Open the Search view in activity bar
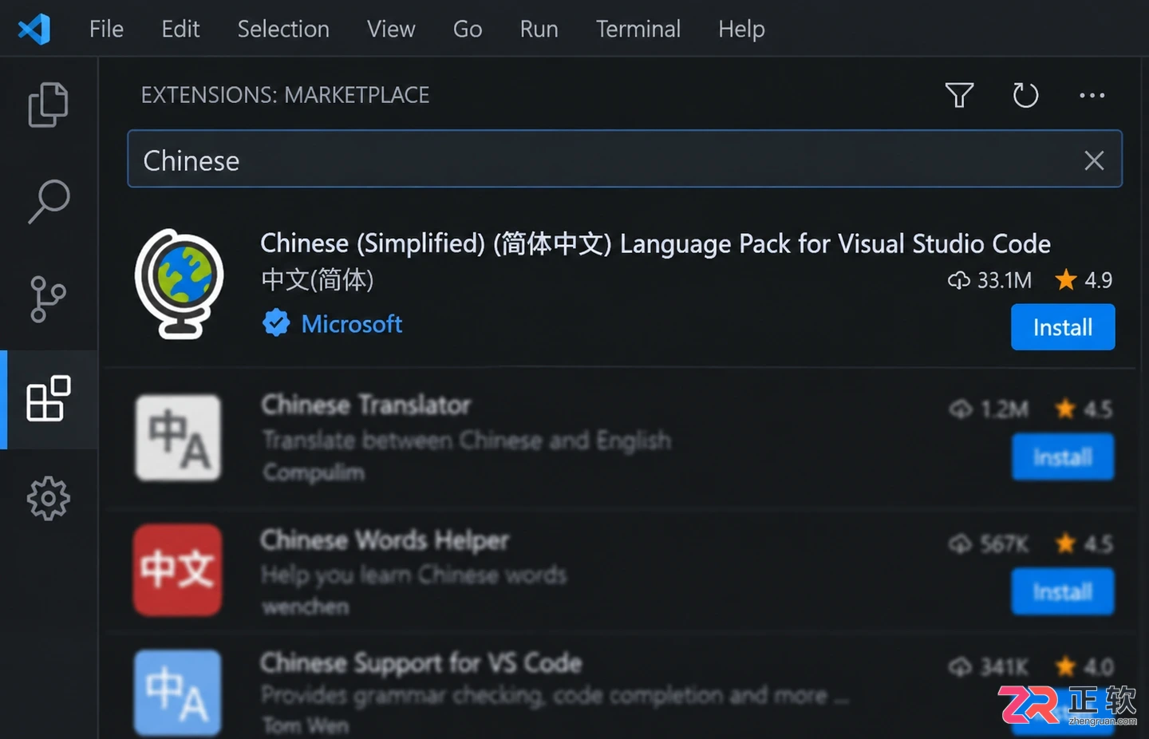This screenshot has height=739, width=1149. pos(49,201)
